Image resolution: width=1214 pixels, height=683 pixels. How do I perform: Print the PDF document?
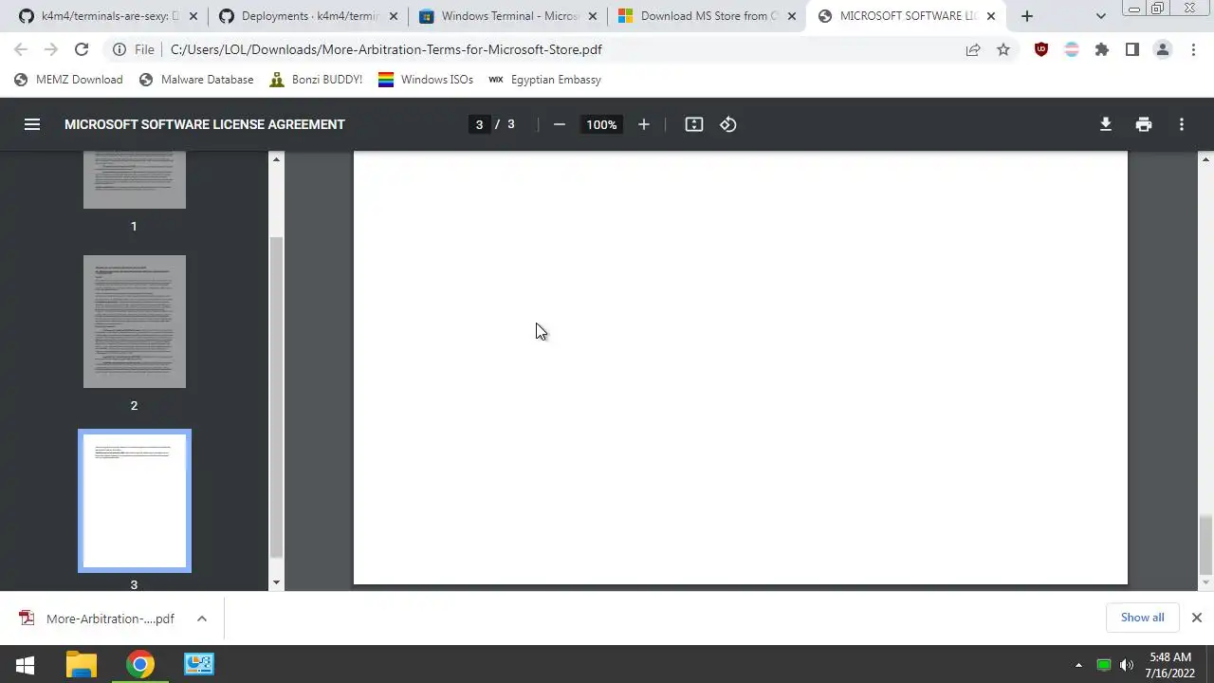point(1144,124)
